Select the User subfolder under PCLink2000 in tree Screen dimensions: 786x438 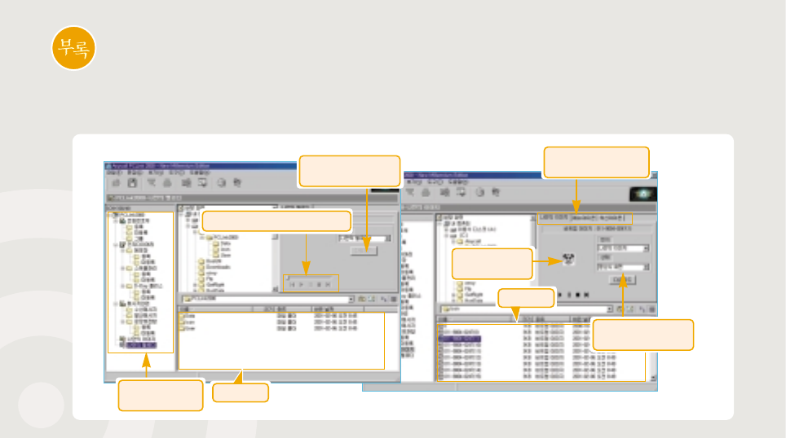tap(222, 256)
